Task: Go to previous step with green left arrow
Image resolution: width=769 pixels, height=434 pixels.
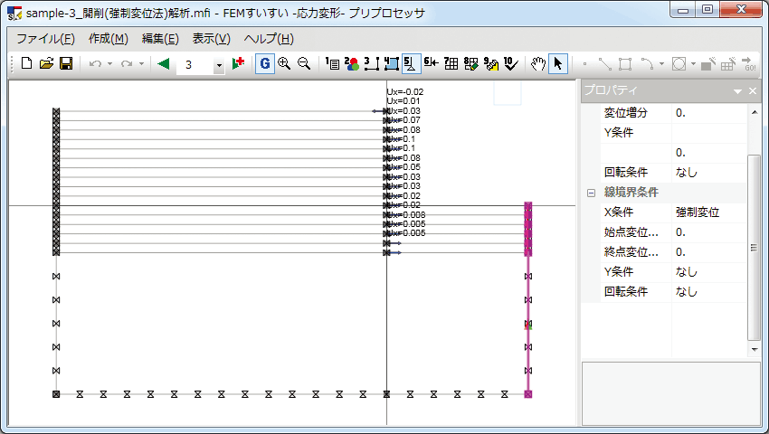Action: click(164, 64)
